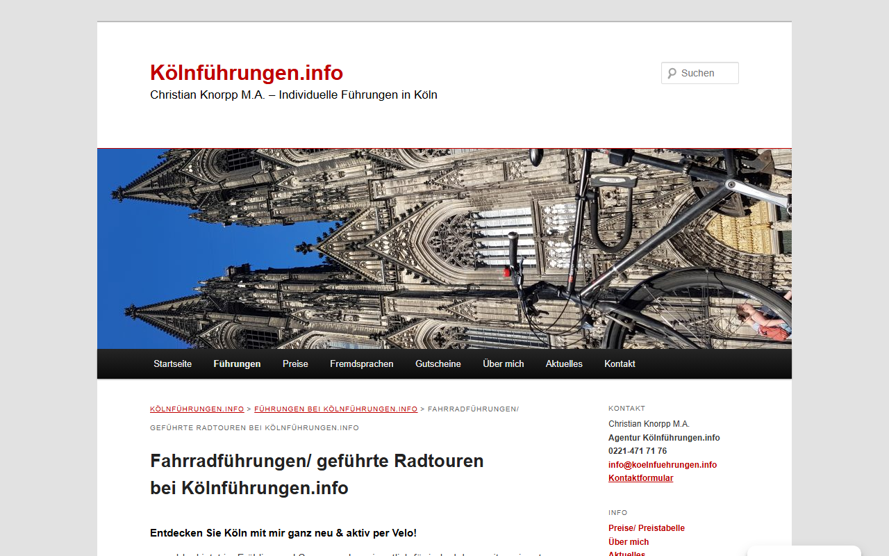Open Aktuelles navigation item
Viewport: 889px width, 556px height.
[564, 364]
